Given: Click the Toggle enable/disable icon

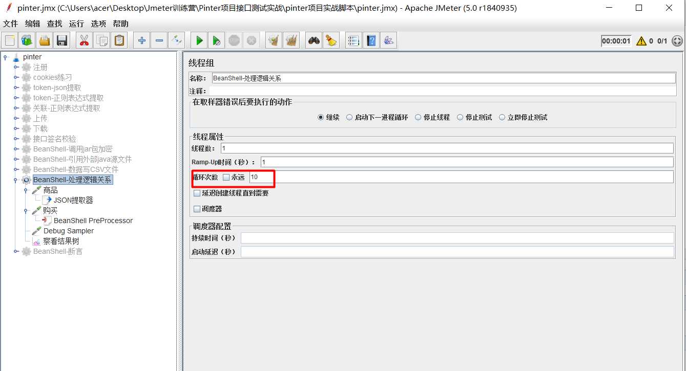Looking at the screenshot, I should tap(176, 40).
